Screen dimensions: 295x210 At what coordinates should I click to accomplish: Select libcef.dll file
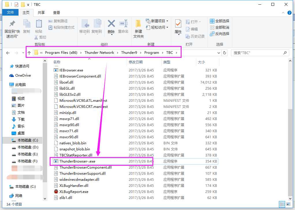(x=135, y=82)
